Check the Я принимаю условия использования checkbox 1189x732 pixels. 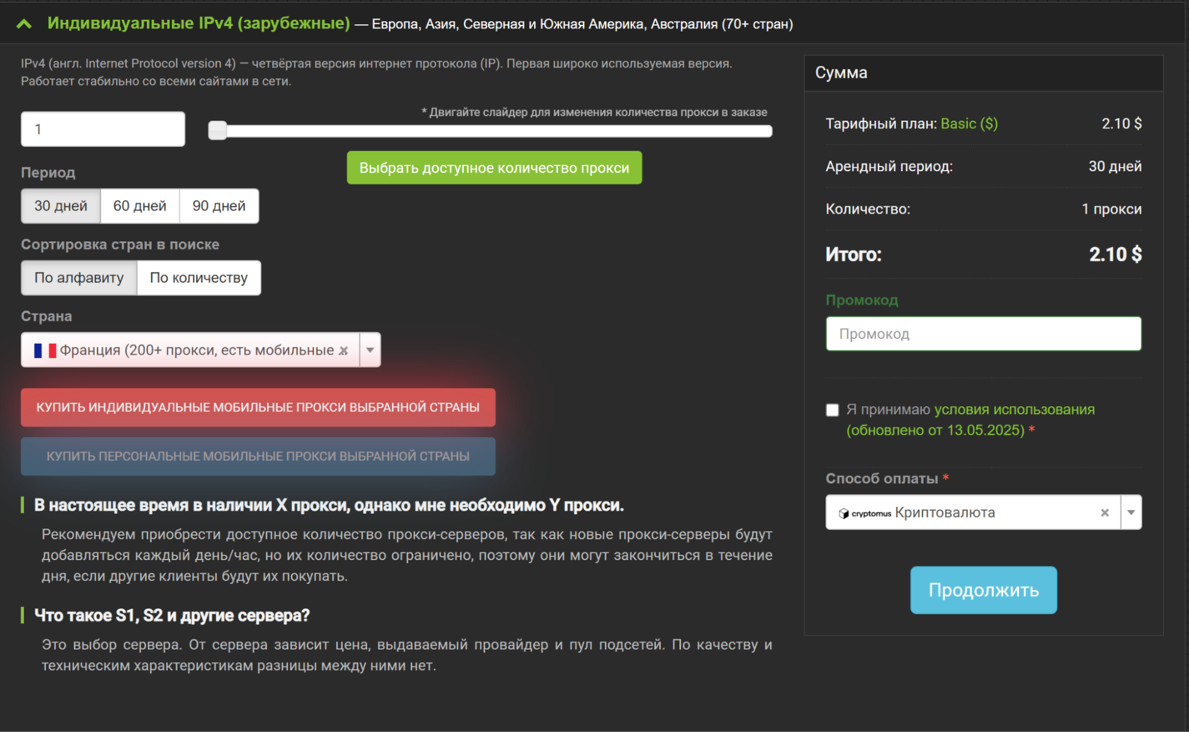pos(831,409)
